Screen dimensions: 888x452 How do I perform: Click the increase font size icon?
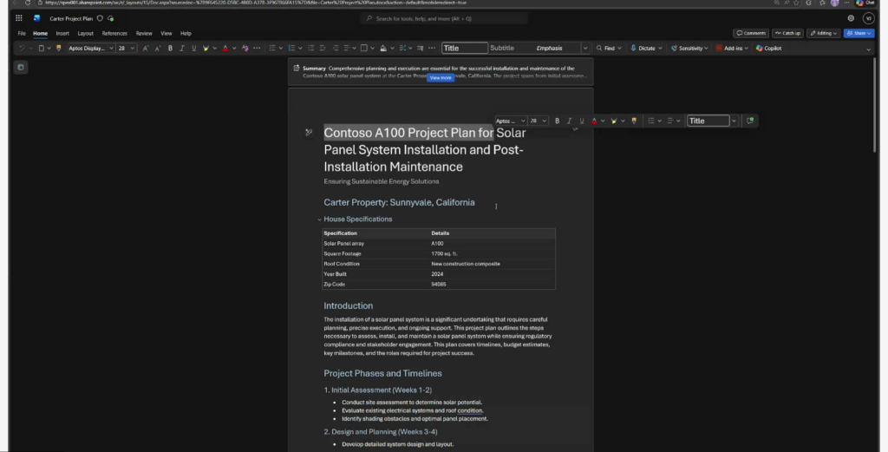click(146, 49)
